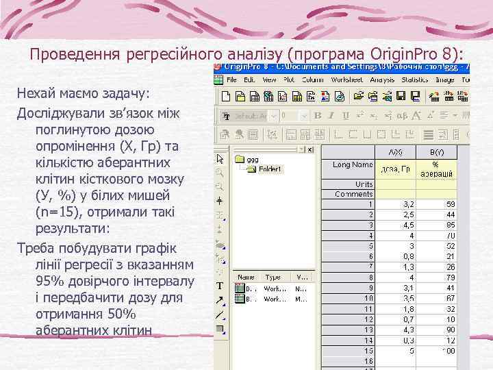Click the Import Wizard toolbar icon
Screen dimensions: 493x370
pyautogui.click(x=435, y=97)
